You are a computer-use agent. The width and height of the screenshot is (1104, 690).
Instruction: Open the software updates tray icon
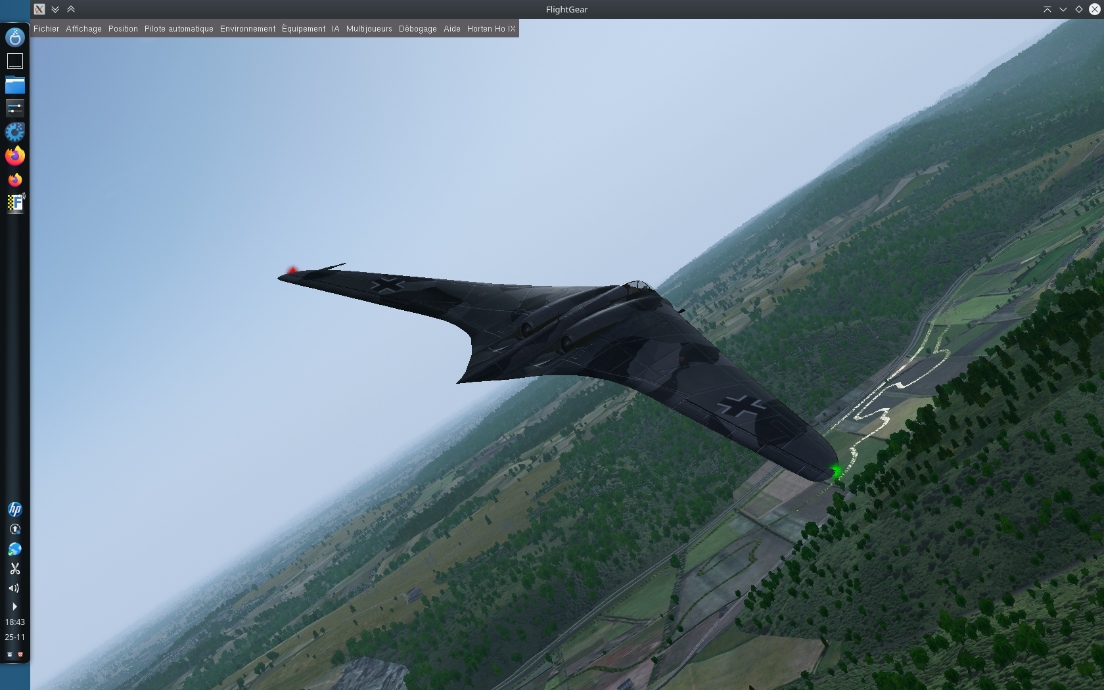[15, 529]
